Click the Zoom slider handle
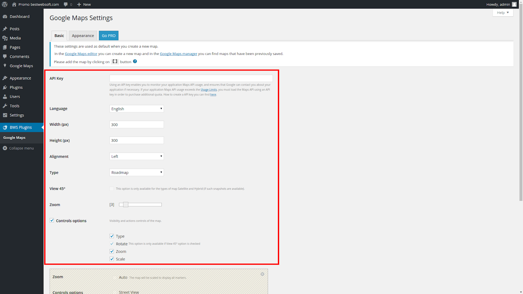Viewport: 523px width, 294px height. click(126, 204)
